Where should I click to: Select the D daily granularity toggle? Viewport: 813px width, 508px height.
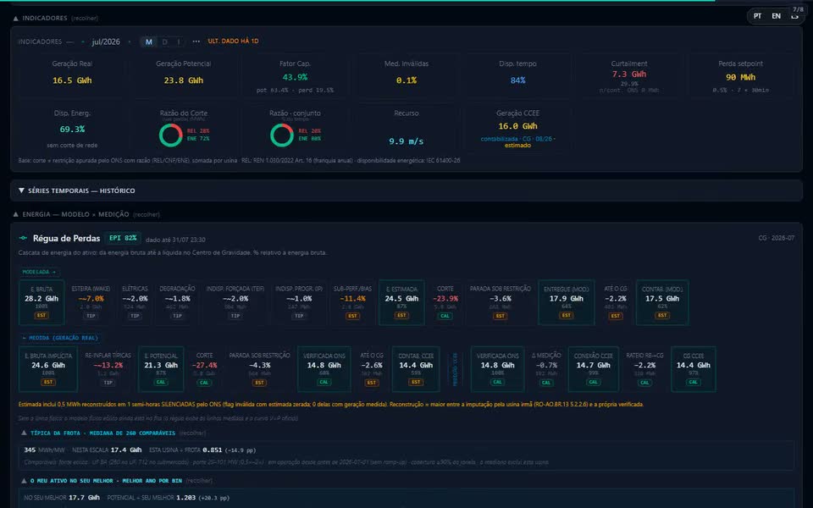click(165, 41)
